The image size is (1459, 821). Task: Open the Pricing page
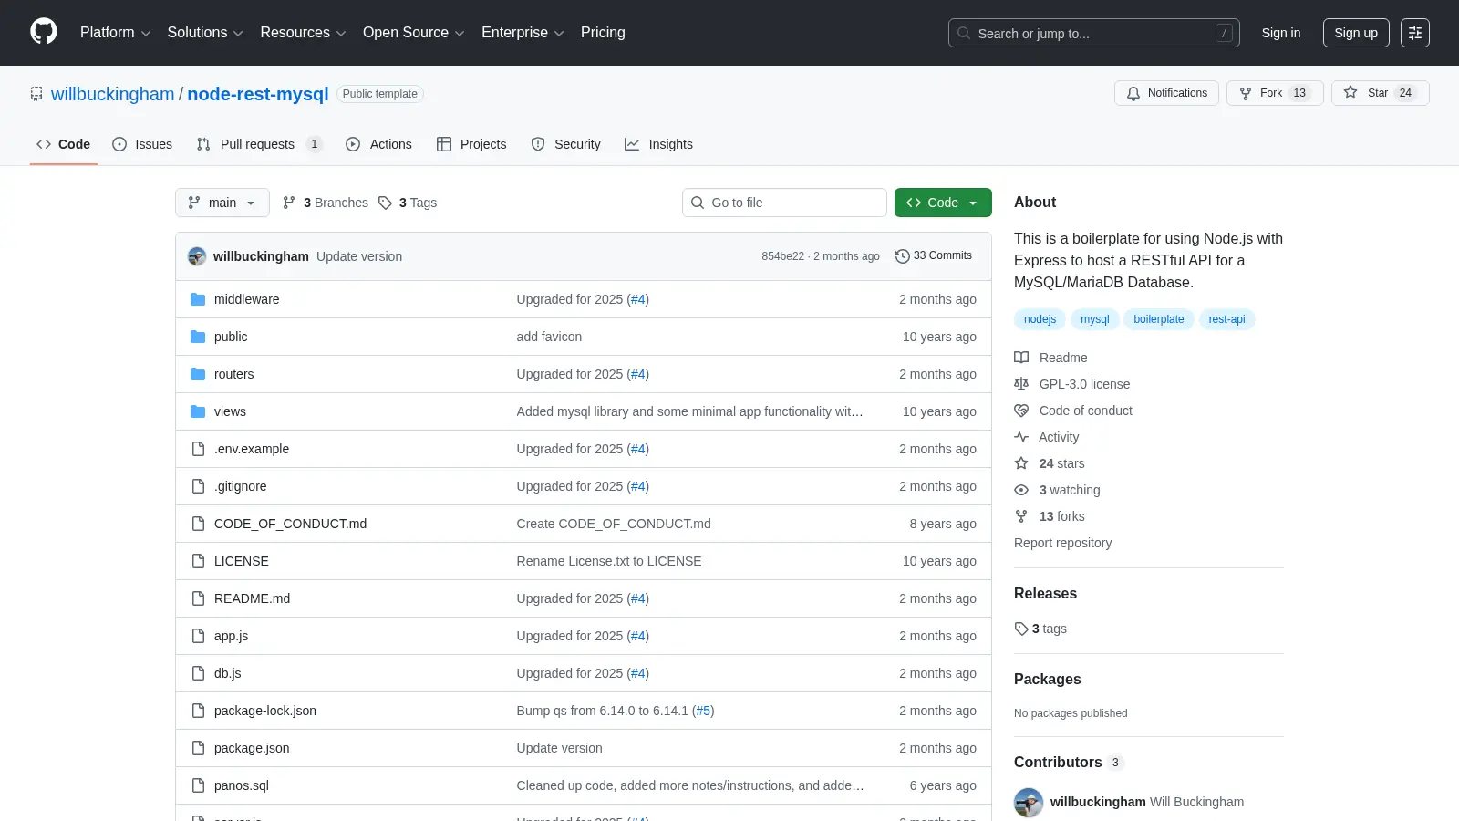click(x=603, y=33)
